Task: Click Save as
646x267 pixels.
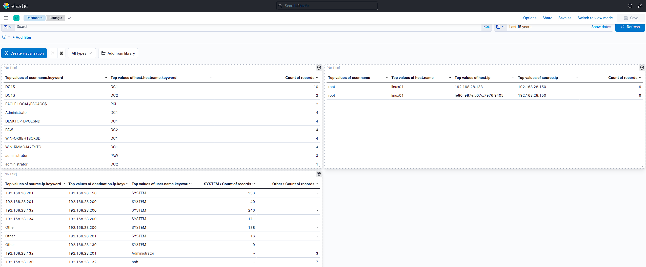Action: tap(565, 18)
